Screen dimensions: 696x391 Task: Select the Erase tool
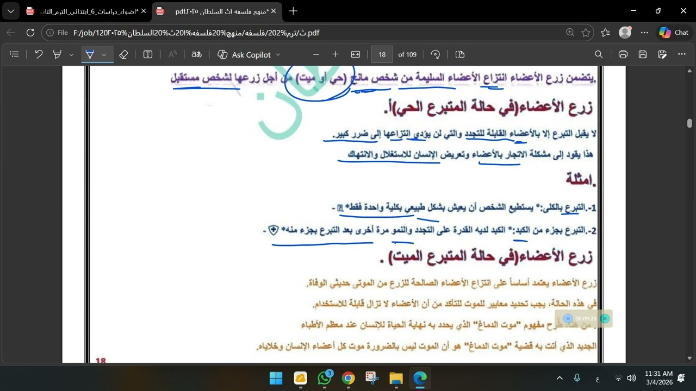coord(123,54)
